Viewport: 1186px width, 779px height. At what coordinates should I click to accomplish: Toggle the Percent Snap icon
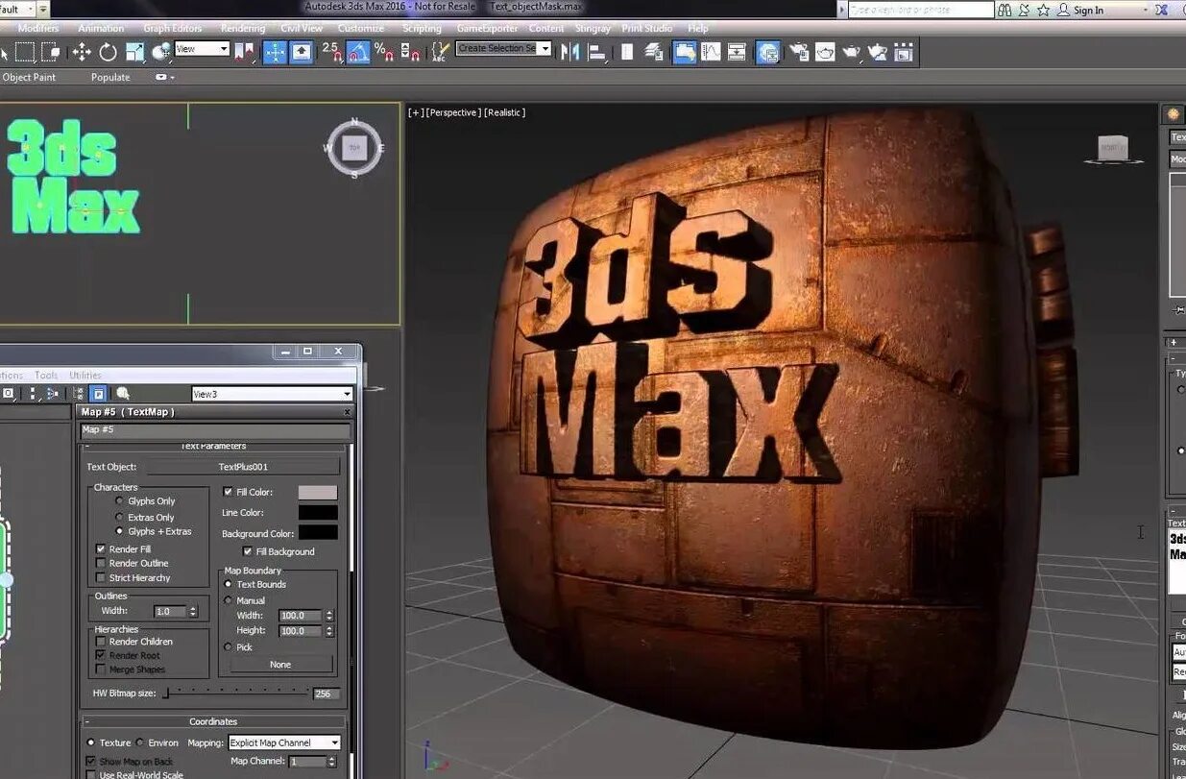click(x=383, y=52)
